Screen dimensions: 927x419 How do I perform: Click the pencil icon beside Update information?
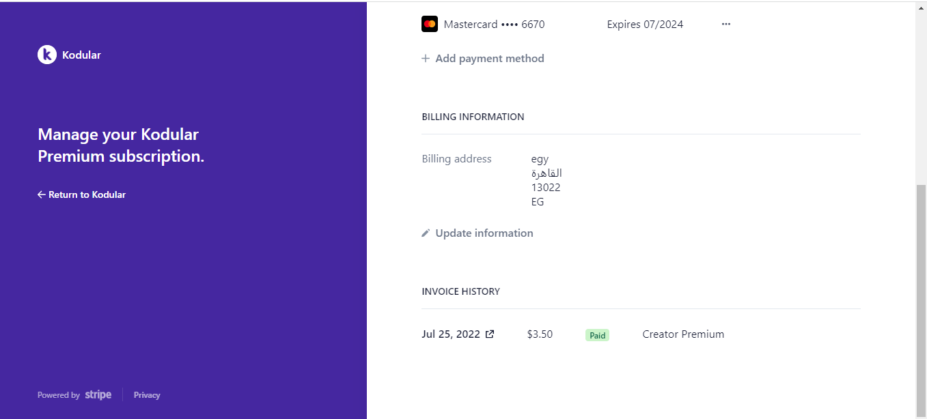(426, 233)
